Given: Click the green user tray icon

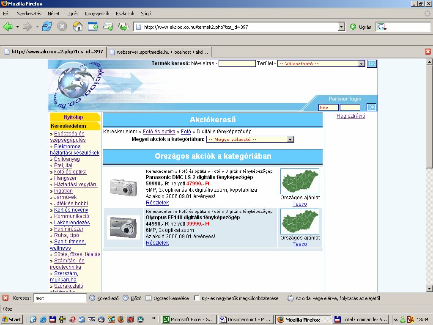Looking at the screenshot, I should click(x=403, y=319).
